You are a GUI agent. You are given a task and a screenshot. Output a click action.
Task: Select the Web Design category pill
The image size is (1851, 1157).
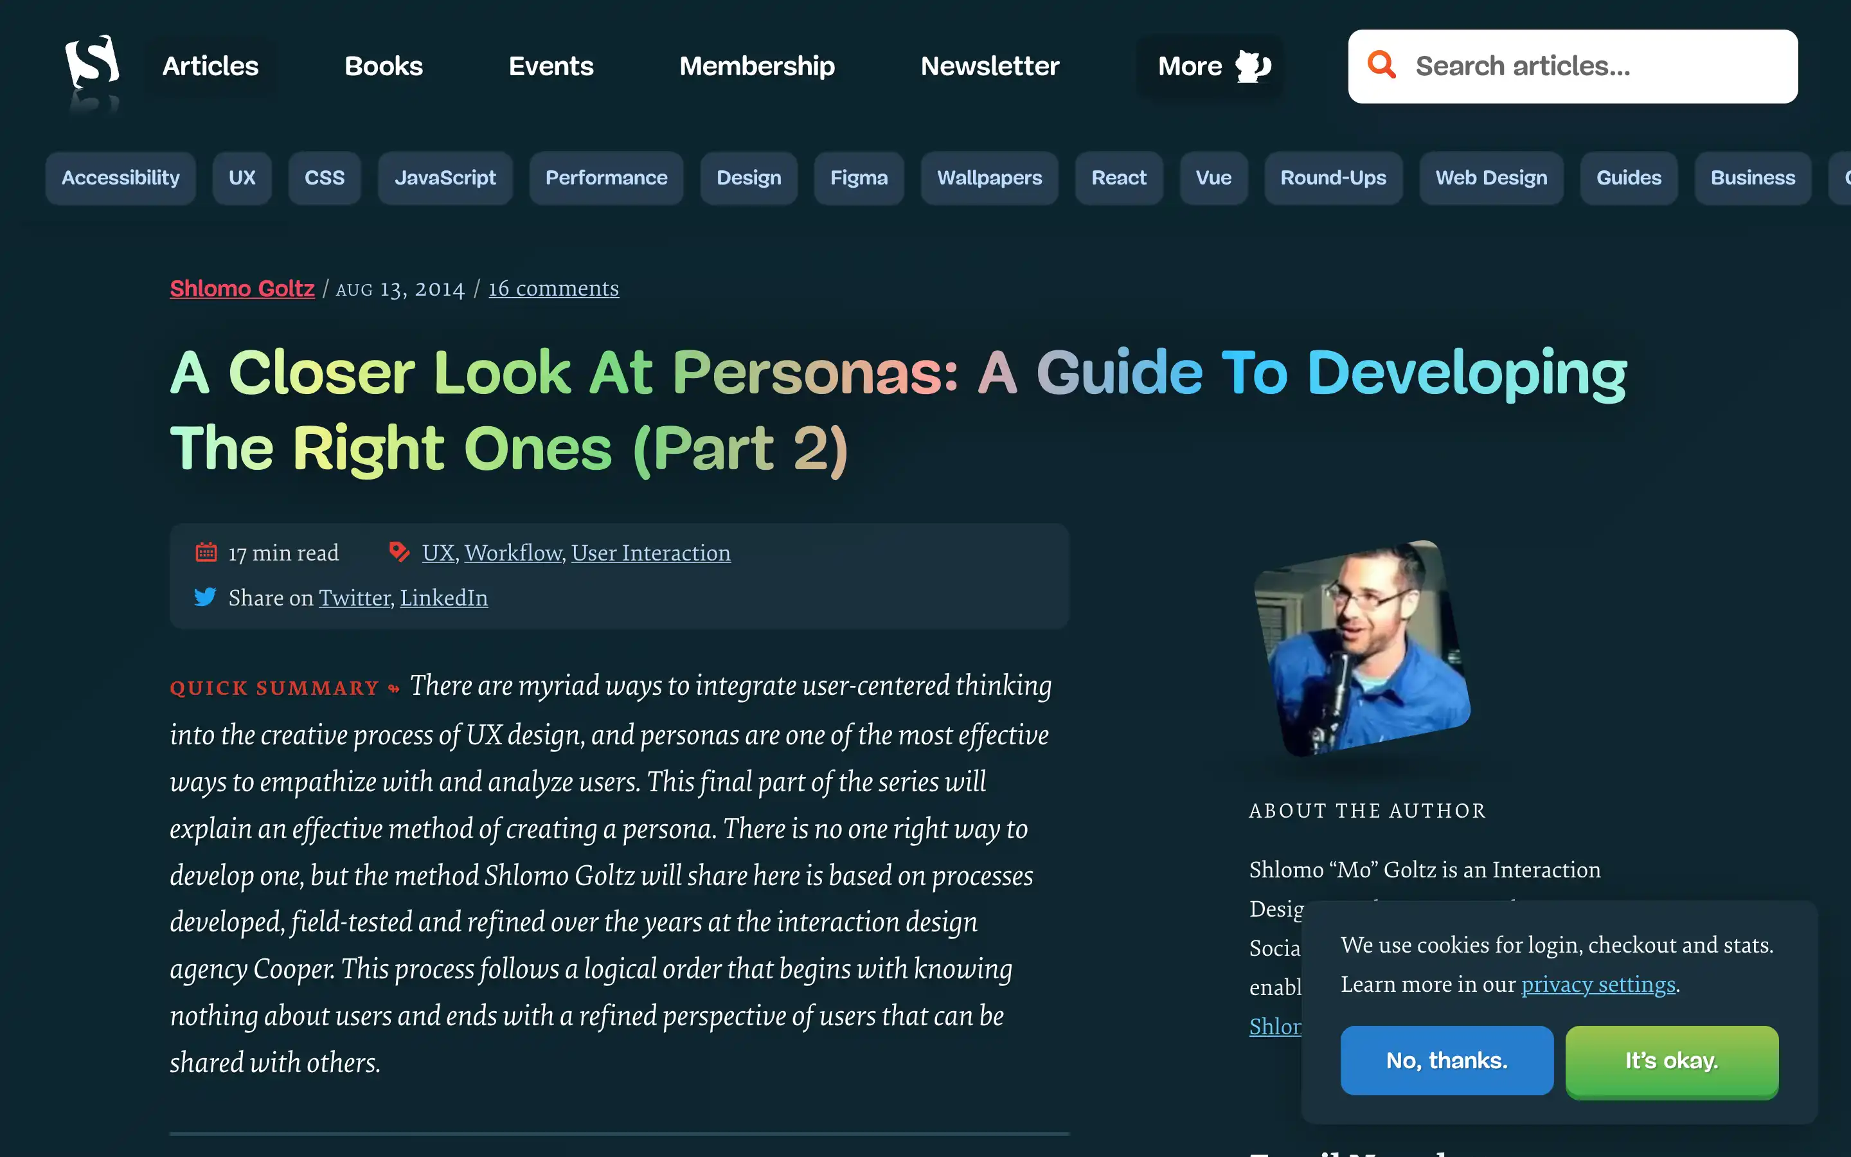pos(1490,178)
